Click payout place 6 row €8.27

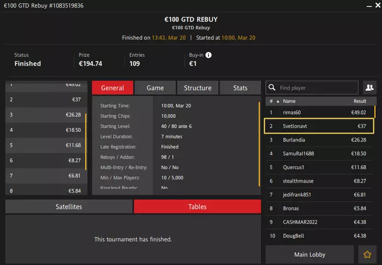(x=46, y=160)
